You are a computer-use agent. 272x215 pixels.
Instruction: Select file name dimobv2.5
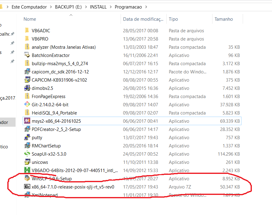click(42, 88)
